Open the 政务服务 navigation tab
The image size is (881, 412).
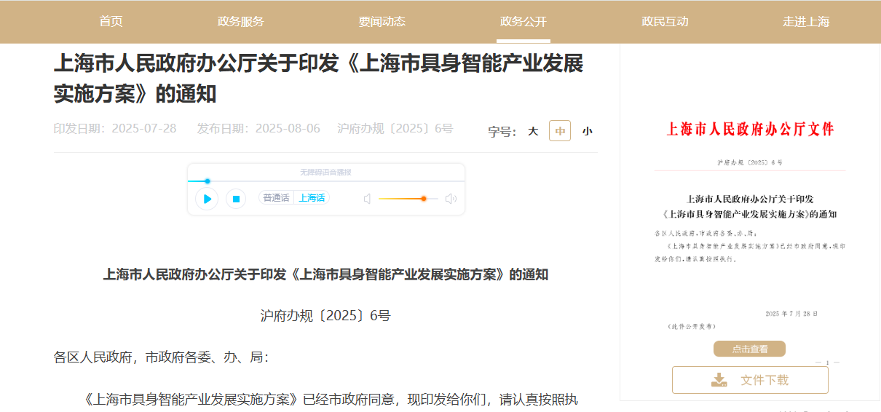(240, 21)
